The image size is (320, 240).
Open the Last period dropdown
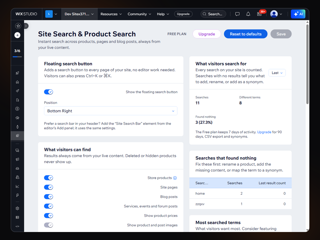277,73
